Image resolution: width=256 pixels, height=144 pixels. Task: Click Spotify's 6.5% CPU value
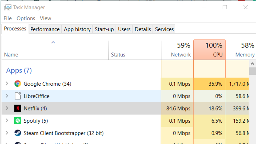pyautogui.click(x=217, y=121)
